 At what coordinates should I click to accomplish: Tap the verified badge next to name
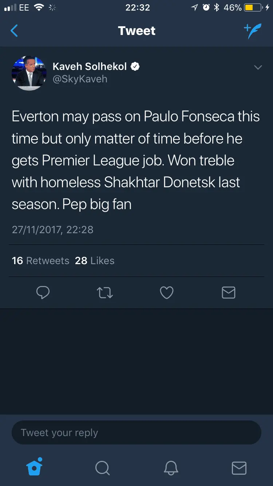(x=135, y=66)
